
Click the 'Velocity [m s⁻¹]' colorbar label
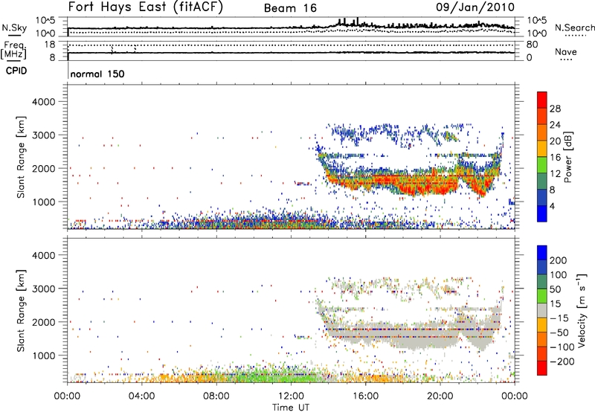582,311
